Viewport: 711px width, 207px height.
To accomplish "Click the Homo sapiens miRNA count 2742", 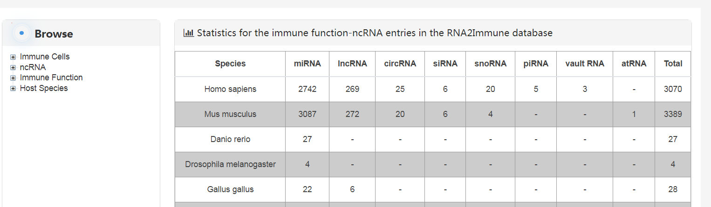I will click(308, 89).
